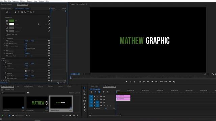Click the Comparison View icon
This screenshot has width=216, height=121.
[x=174, y=82]
